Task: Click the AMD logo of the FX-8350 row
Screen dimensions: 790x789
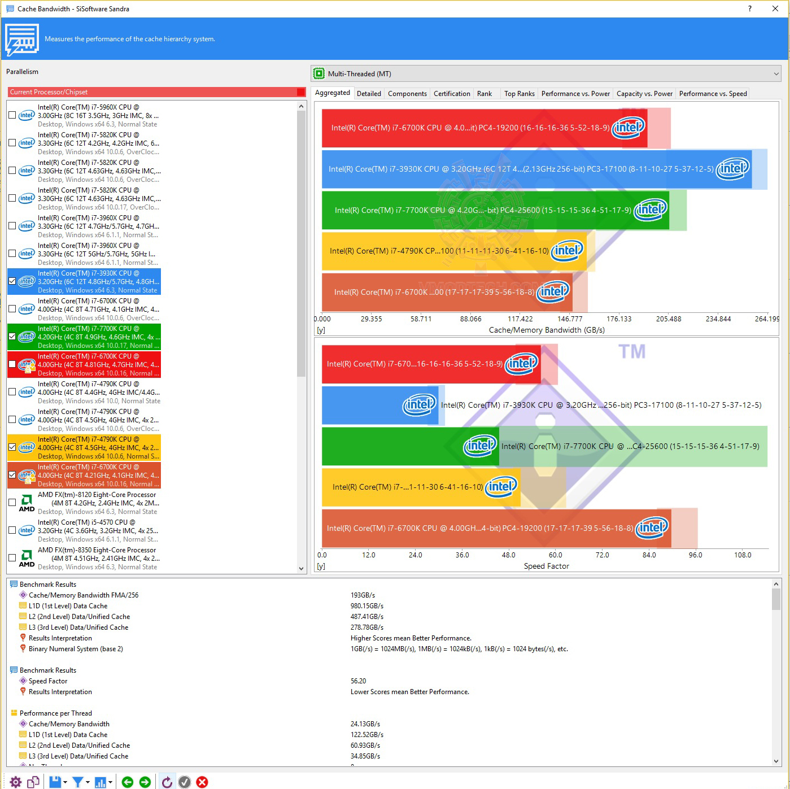Action: tap(27, 558)
